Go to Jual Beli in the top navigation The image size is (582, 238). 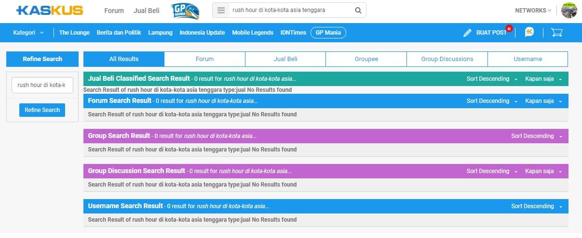point(146,10)
